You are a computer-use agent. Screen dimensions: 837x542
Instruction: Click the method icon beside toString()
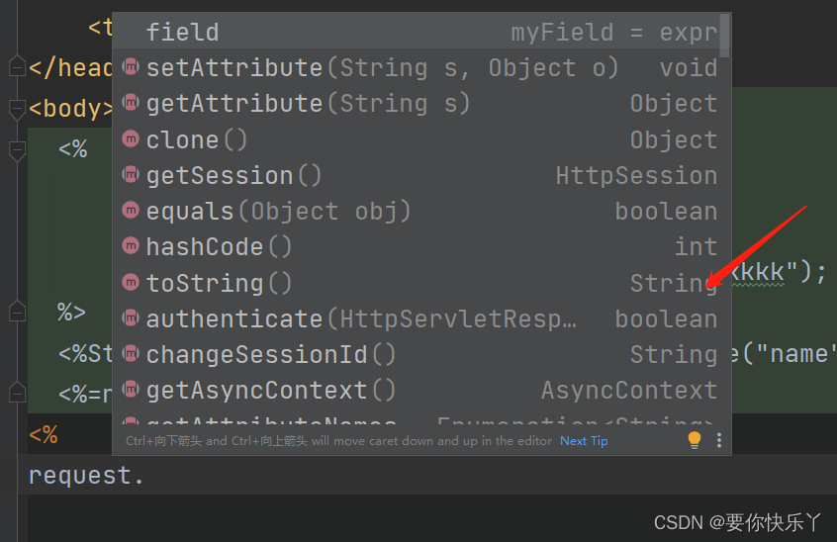tap(130, 283)
